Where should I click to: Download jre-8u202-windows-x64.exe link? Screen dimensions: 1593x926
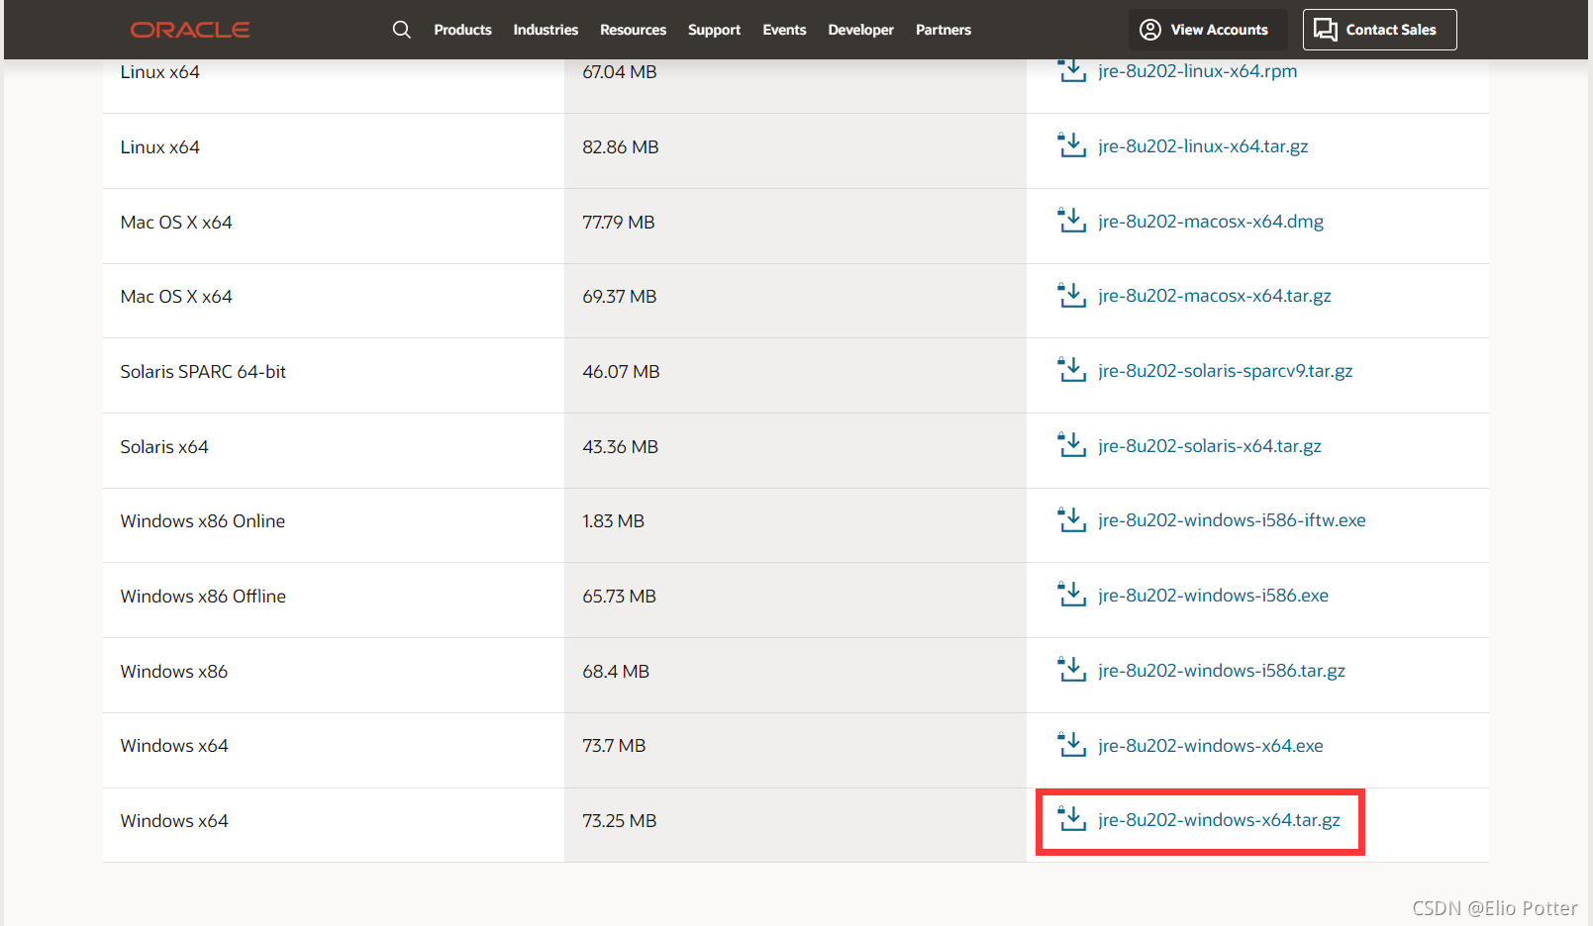(1211, 746)
